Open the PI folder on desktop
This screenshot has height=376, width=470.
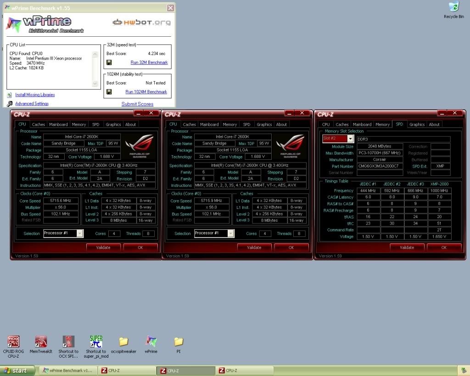coord(179,342)
